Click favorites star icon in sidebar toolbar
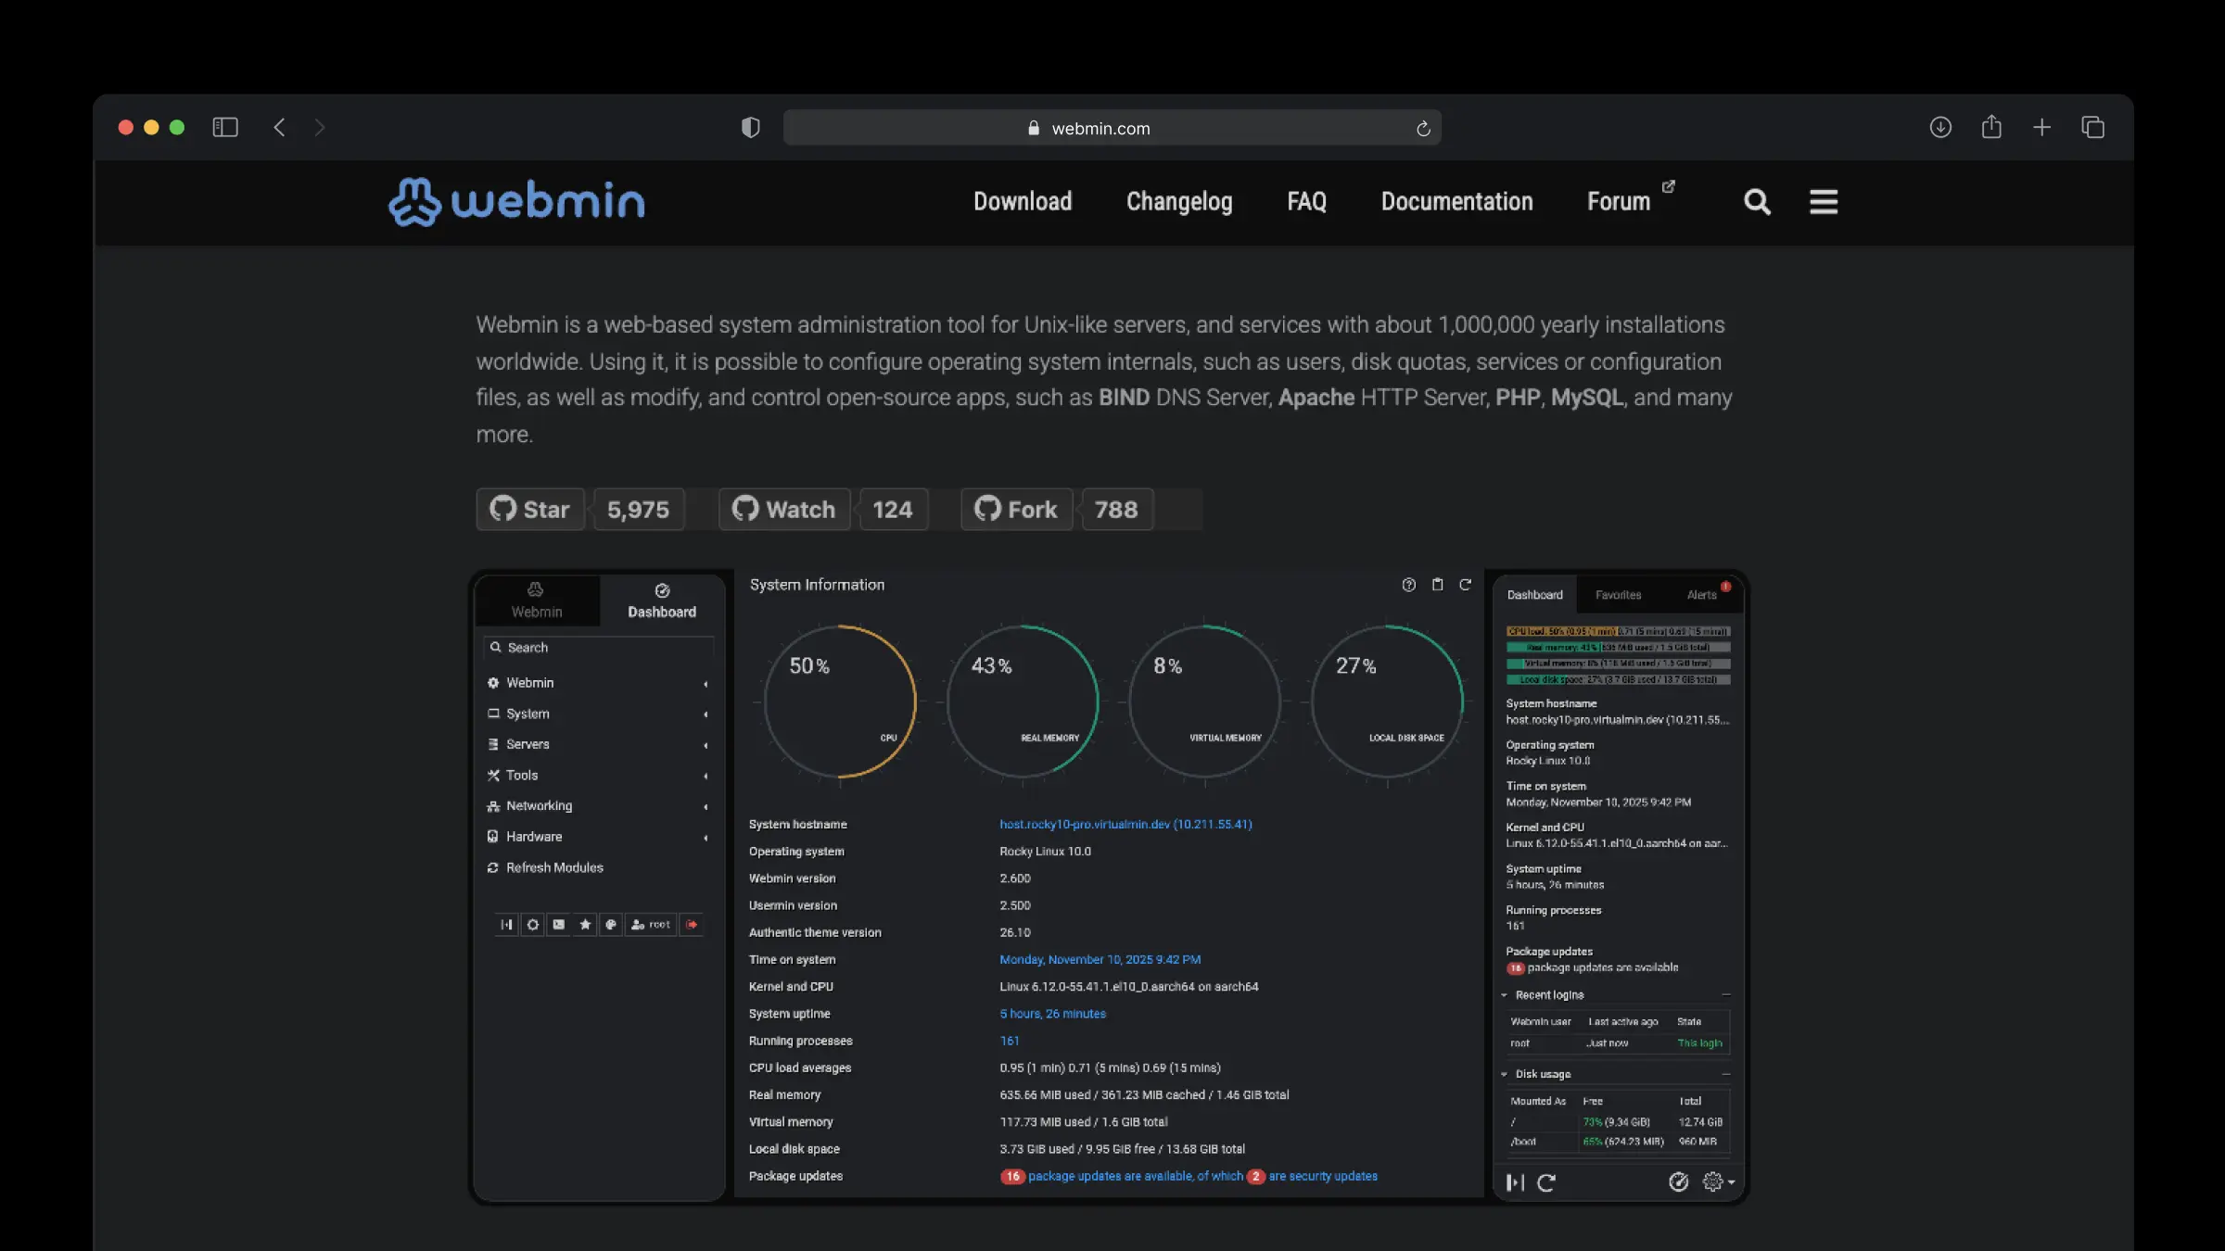Screen dimensions: 2225x1251 tap(585, 925)
